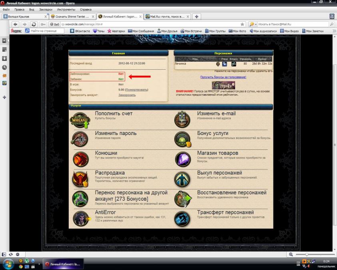Click the Конюшни mount icon
Image resolution: width=337 pixels, height=270 pixels.
pos(80,159)
